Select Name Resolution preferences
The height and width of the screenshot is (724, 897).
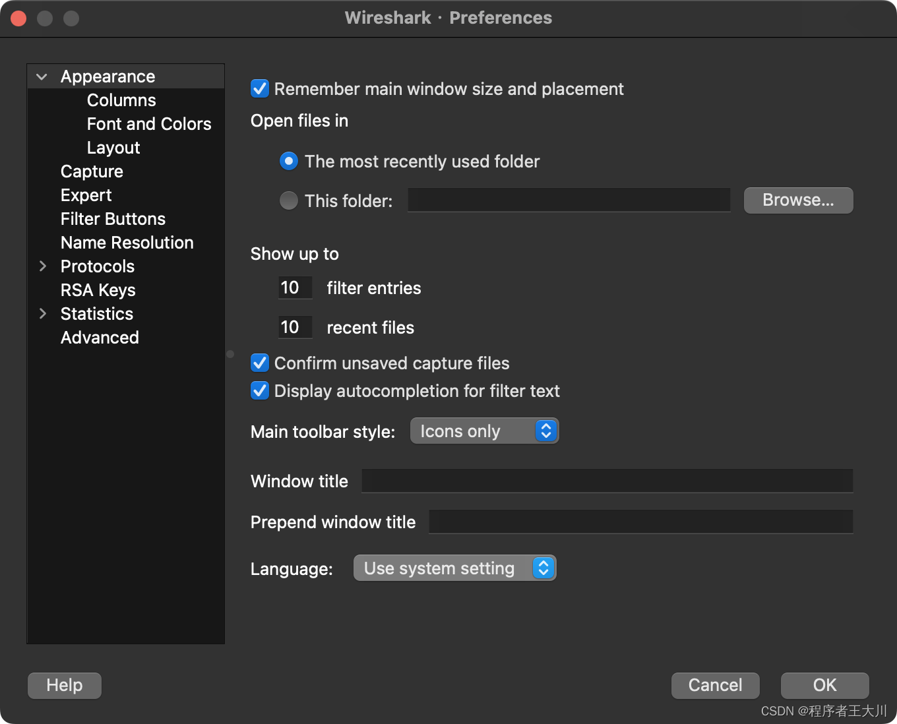click(x=127, y=243)
